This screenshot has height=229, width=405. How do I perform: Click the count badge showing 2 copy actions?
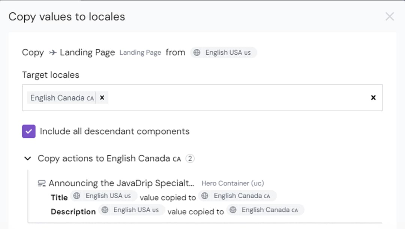(190, 158)
